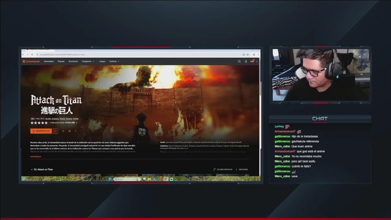Viewport: 391px width, 220px height.
Task: Open the Chrome three-dot menu
Action: click(x=258, y=55)
